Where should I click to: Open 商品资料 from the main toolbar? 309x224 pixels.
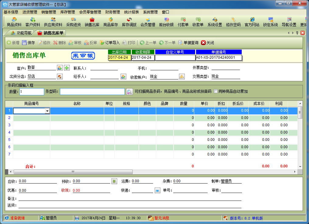tap(14, 22)
